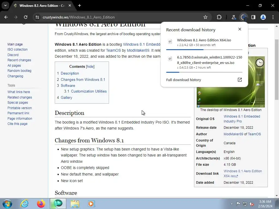Screen dimensions: 279x209
Task: Open Recent changes sidebar link
Action: pyautogui.click(x=19, y=60)
